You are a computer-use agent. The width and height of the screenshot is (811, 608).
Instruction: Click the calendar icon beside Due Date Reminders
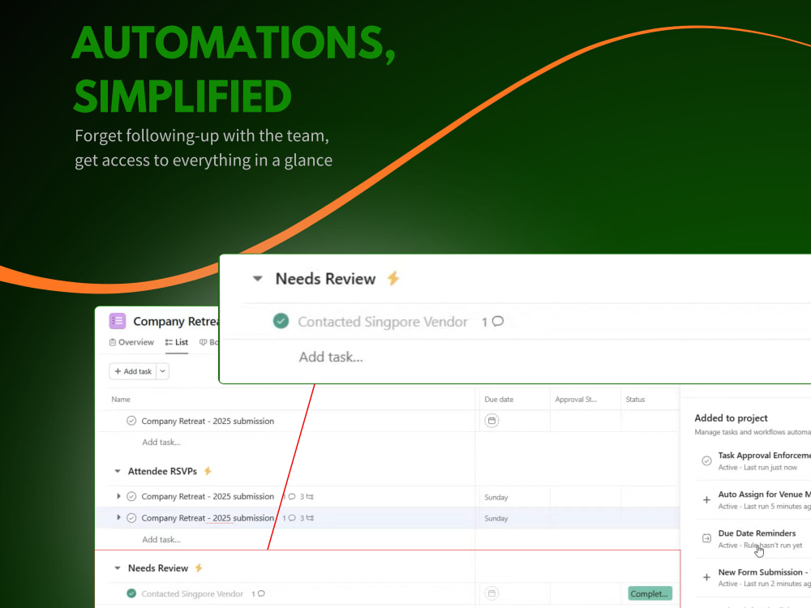coord(706,538)
